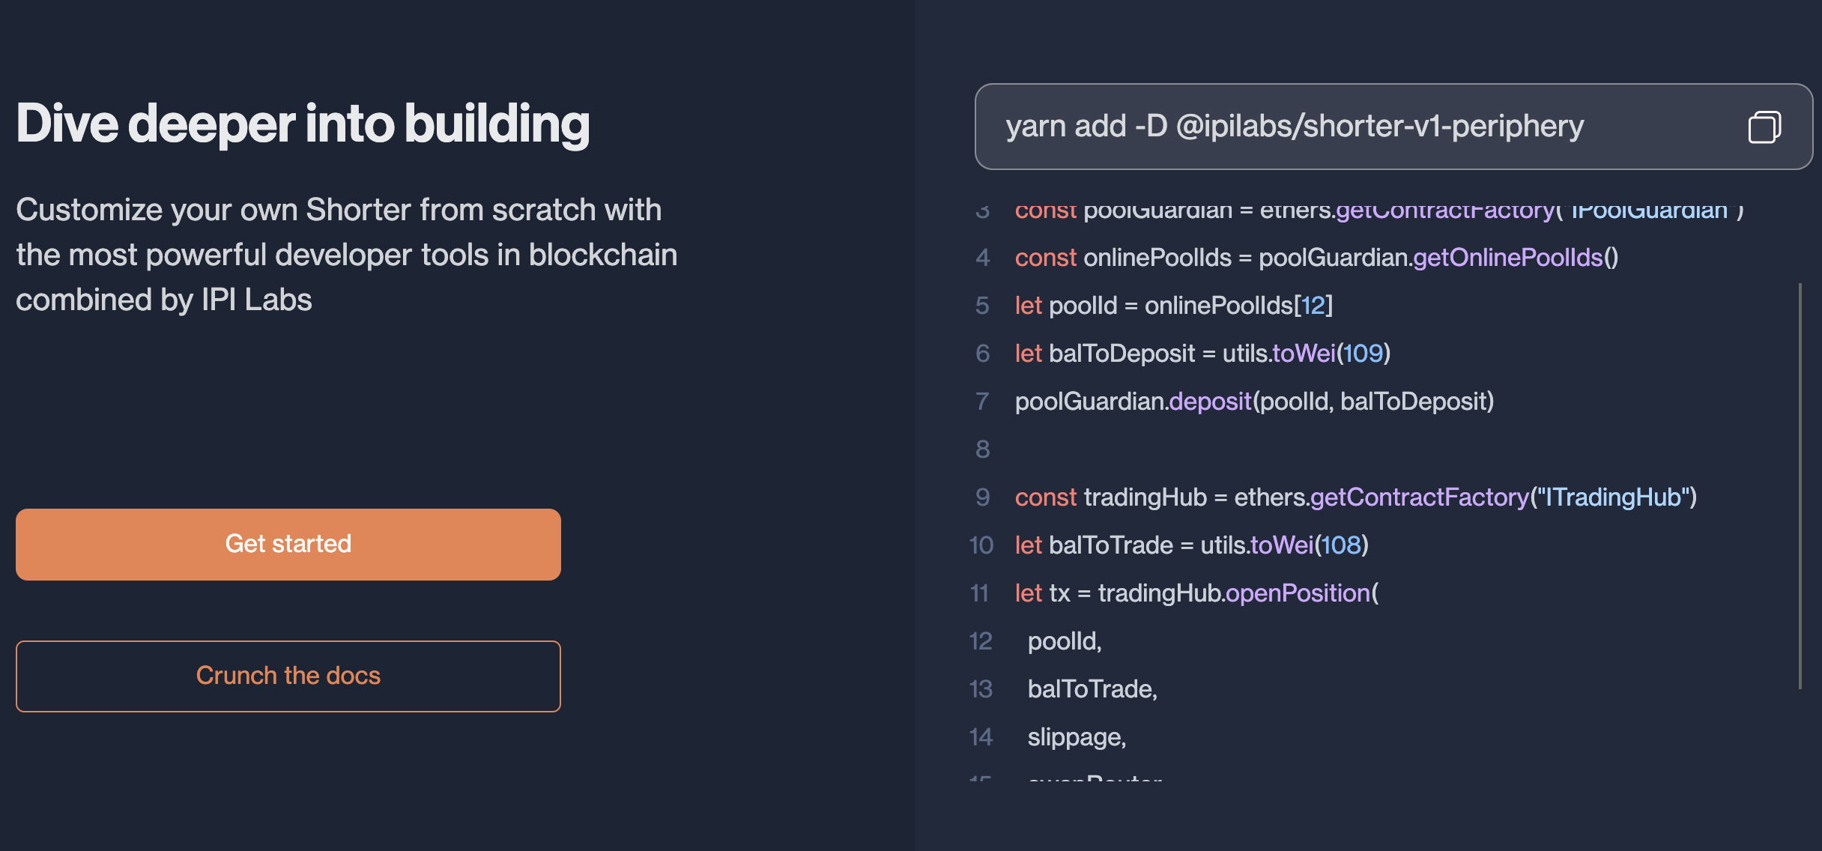Select the yarn add command text field
The width and height of the screenshot is (1822, 851).
point(1393,127)
